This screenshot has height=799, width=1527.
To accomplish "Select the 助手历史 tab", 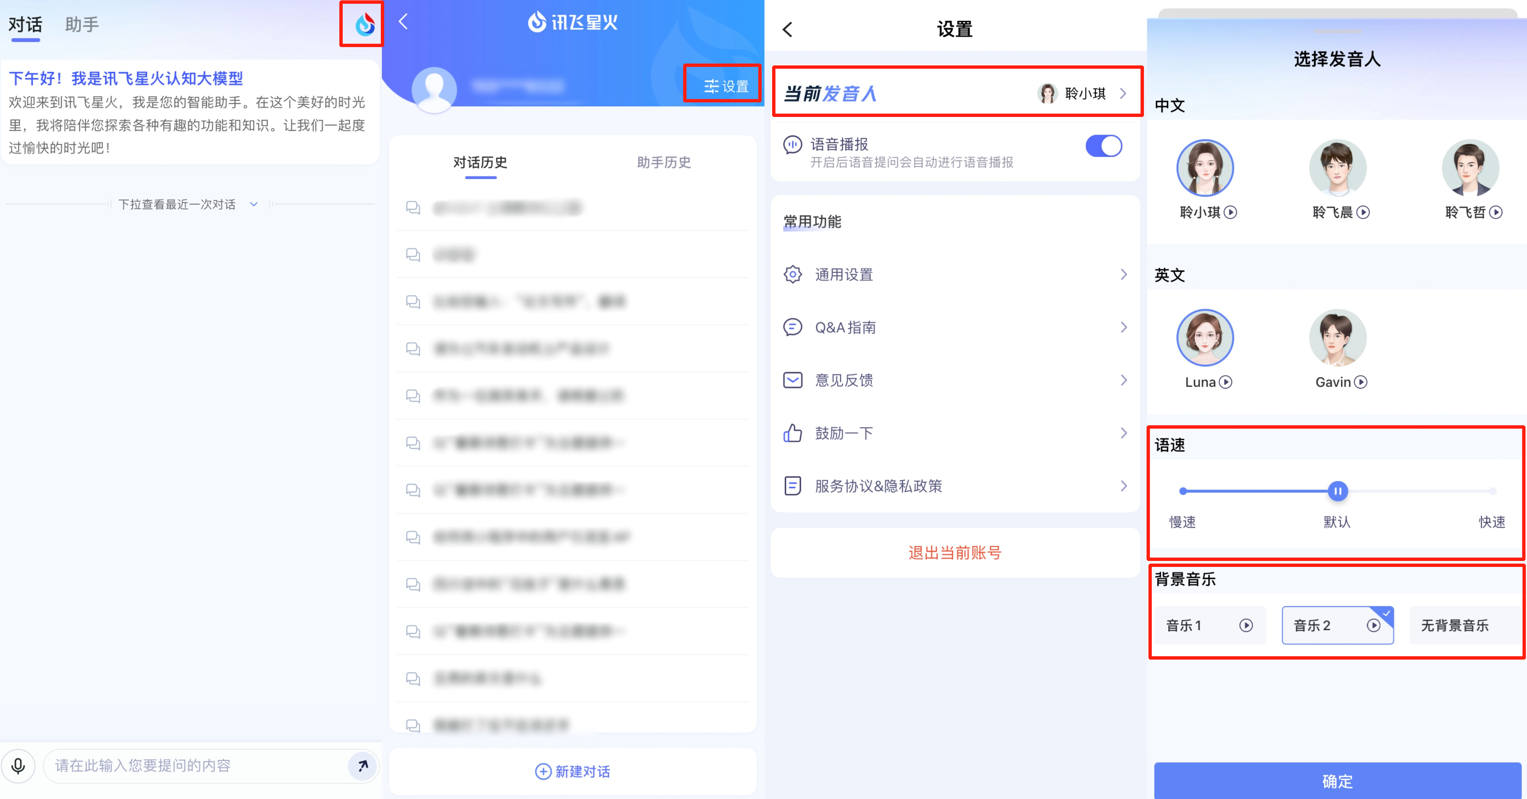I will 664,163.
